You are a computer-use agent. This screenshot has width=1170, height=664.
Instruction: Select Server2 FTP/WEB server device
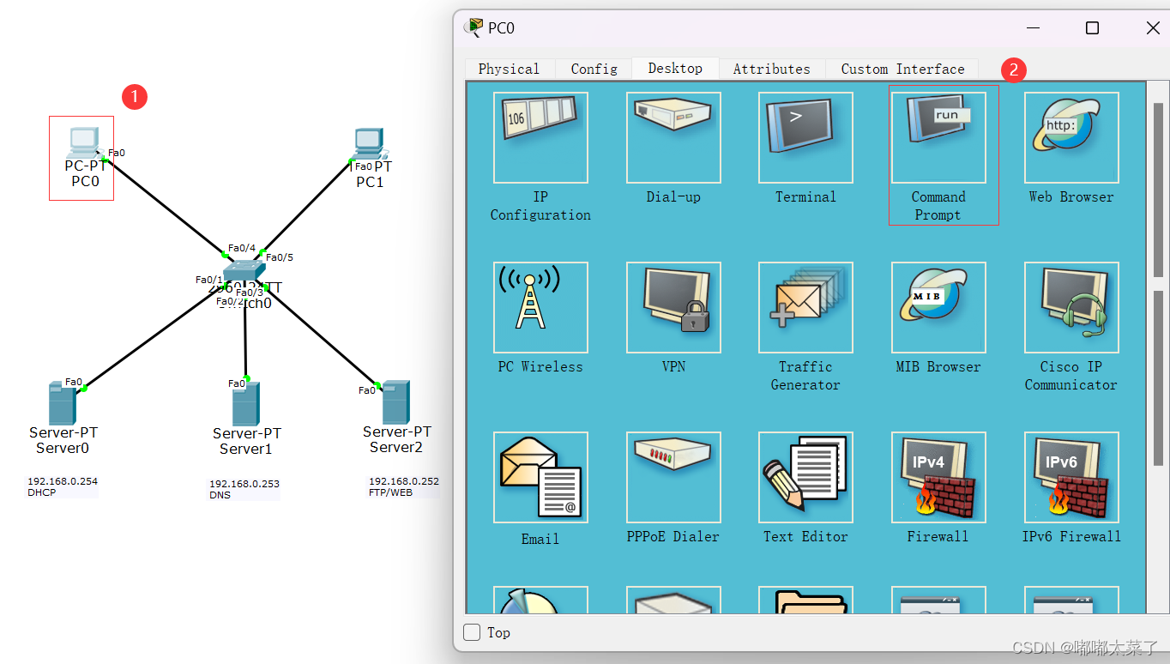(x=395, y=402)
